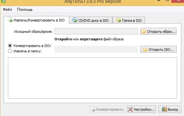This screenshot has width=184, height=116.
Task: Click the Выход exit button
Action: coord(170,109)
